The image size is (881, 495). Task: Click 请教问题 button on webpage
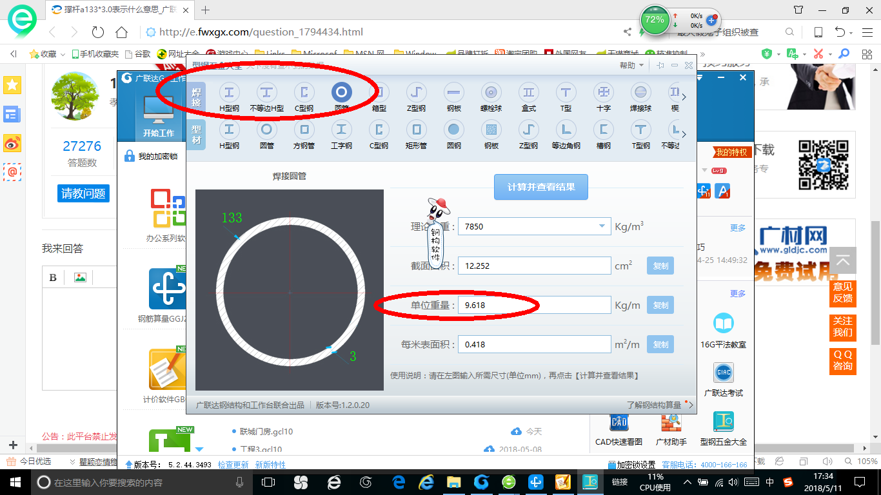[83, 193]
